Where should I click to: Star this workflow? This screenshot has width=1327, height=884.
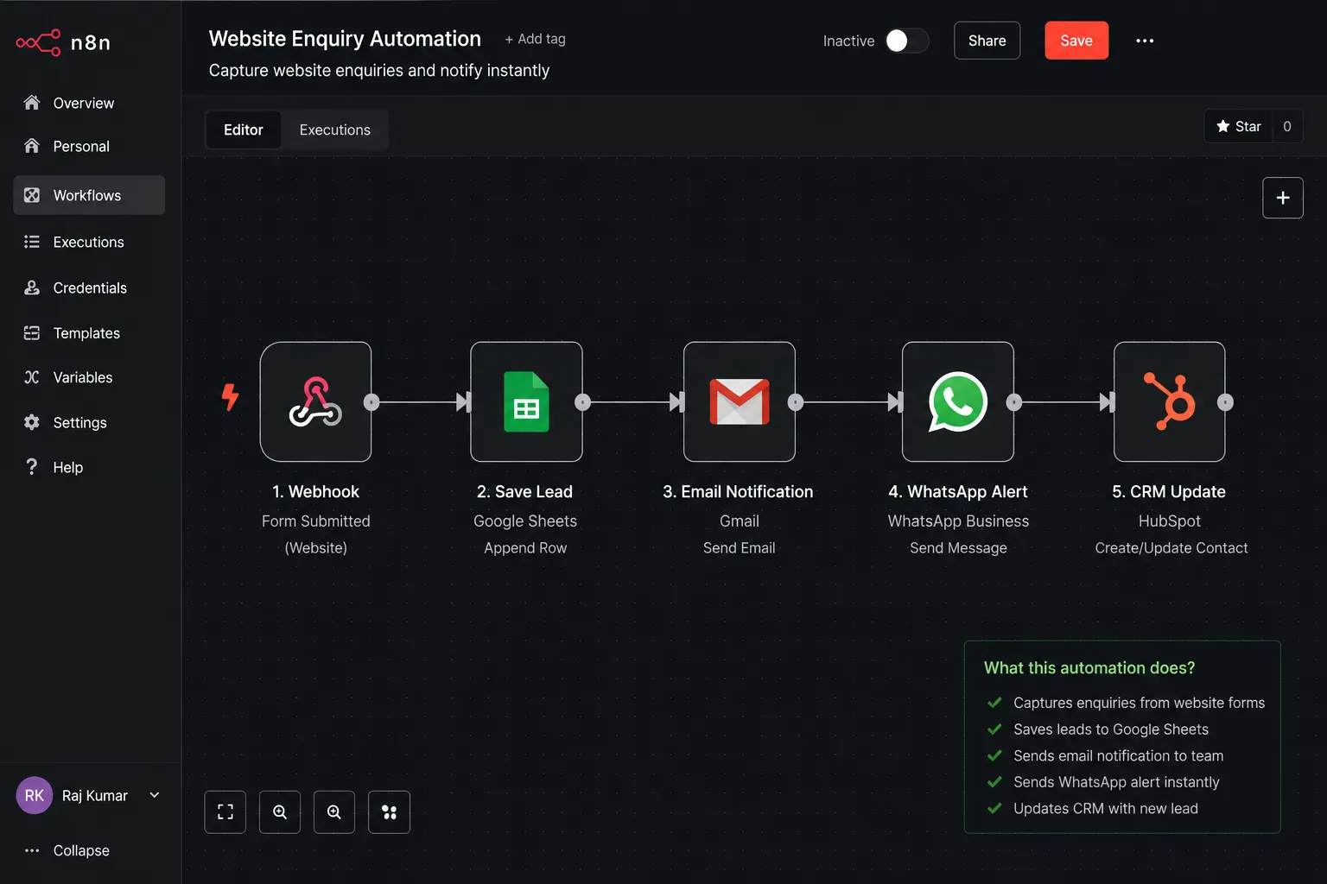1239,126
